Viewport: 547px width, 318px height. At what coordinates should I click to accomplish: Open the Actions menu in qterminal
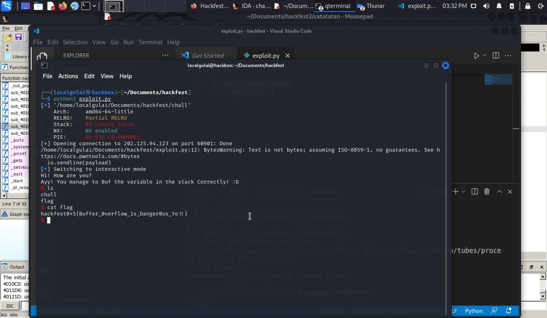(68, 76)
